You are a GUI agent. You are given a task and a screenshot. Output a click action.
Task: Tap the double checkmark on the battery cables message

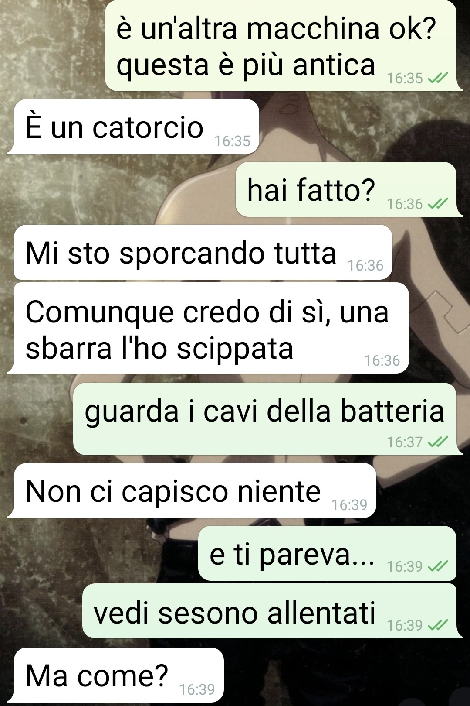[x=438, y=442]
